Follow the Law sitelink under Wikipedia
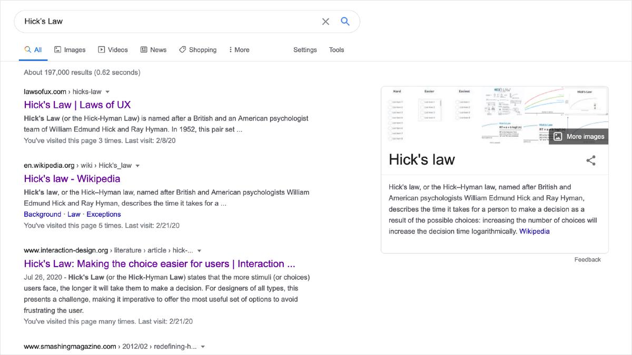The height and width of the screenshot is (355, 632). pos(74,214)
